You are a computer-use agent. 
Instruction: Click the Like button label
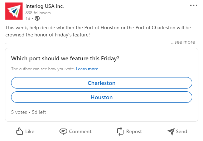coord(30,131)
